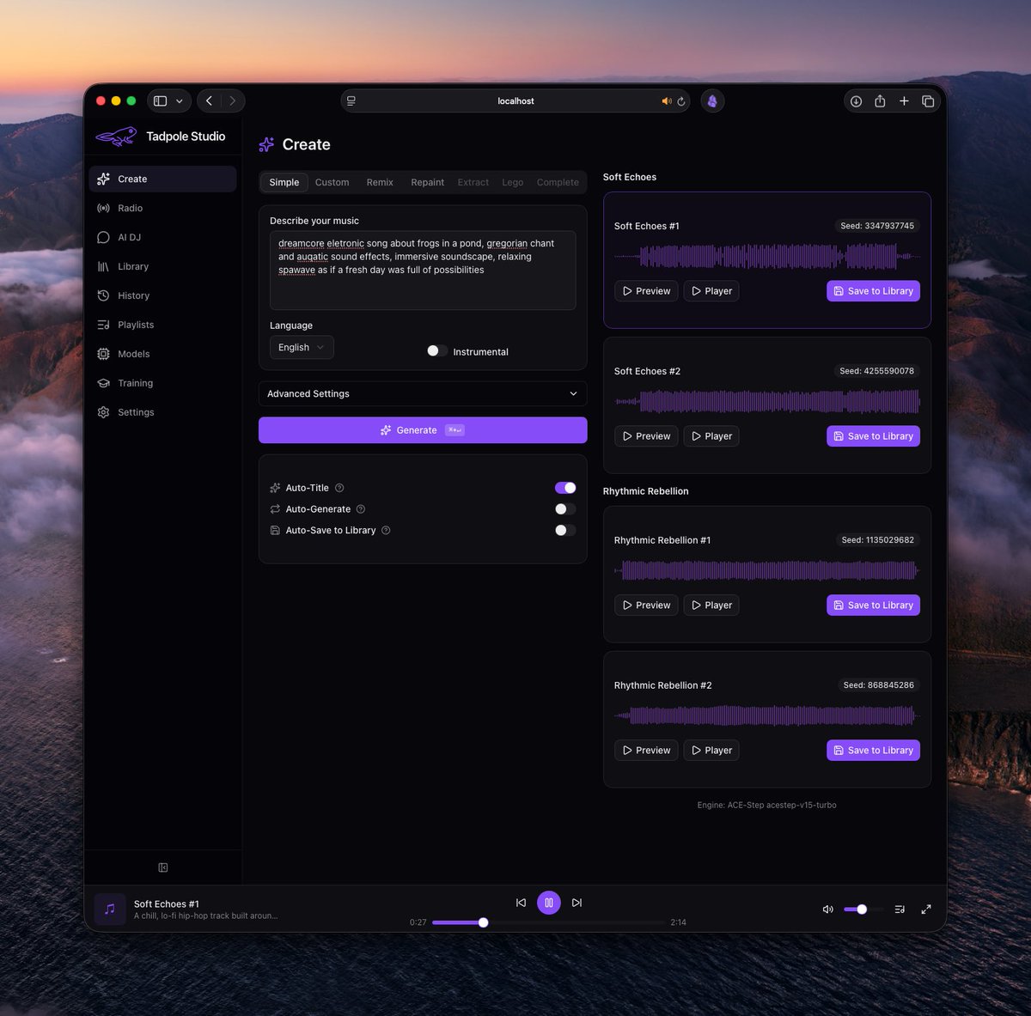
Task: Preview Rhythmic Rebellion #2
Action: (646, 751)
